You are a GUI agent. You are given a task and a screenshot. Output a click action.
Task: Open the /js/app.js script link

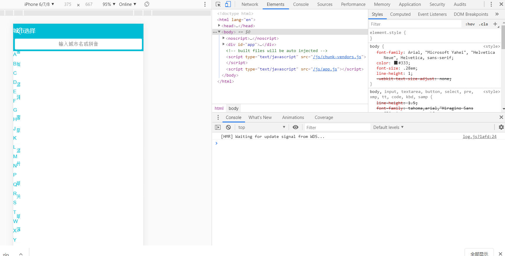coord(325,69)
